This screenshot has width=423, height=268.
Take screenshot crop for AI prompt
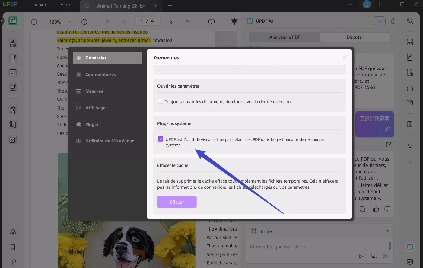(x=374, y=256)
